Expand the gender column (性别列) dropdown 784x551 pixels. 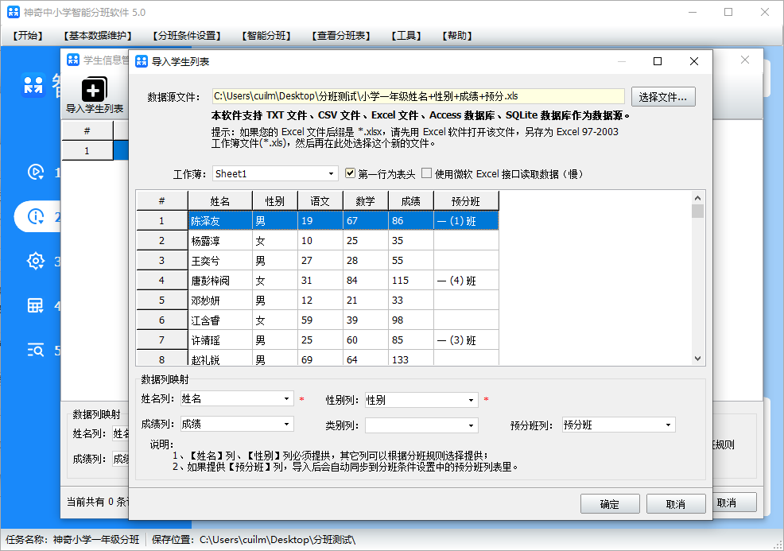[x=421, y=400]
